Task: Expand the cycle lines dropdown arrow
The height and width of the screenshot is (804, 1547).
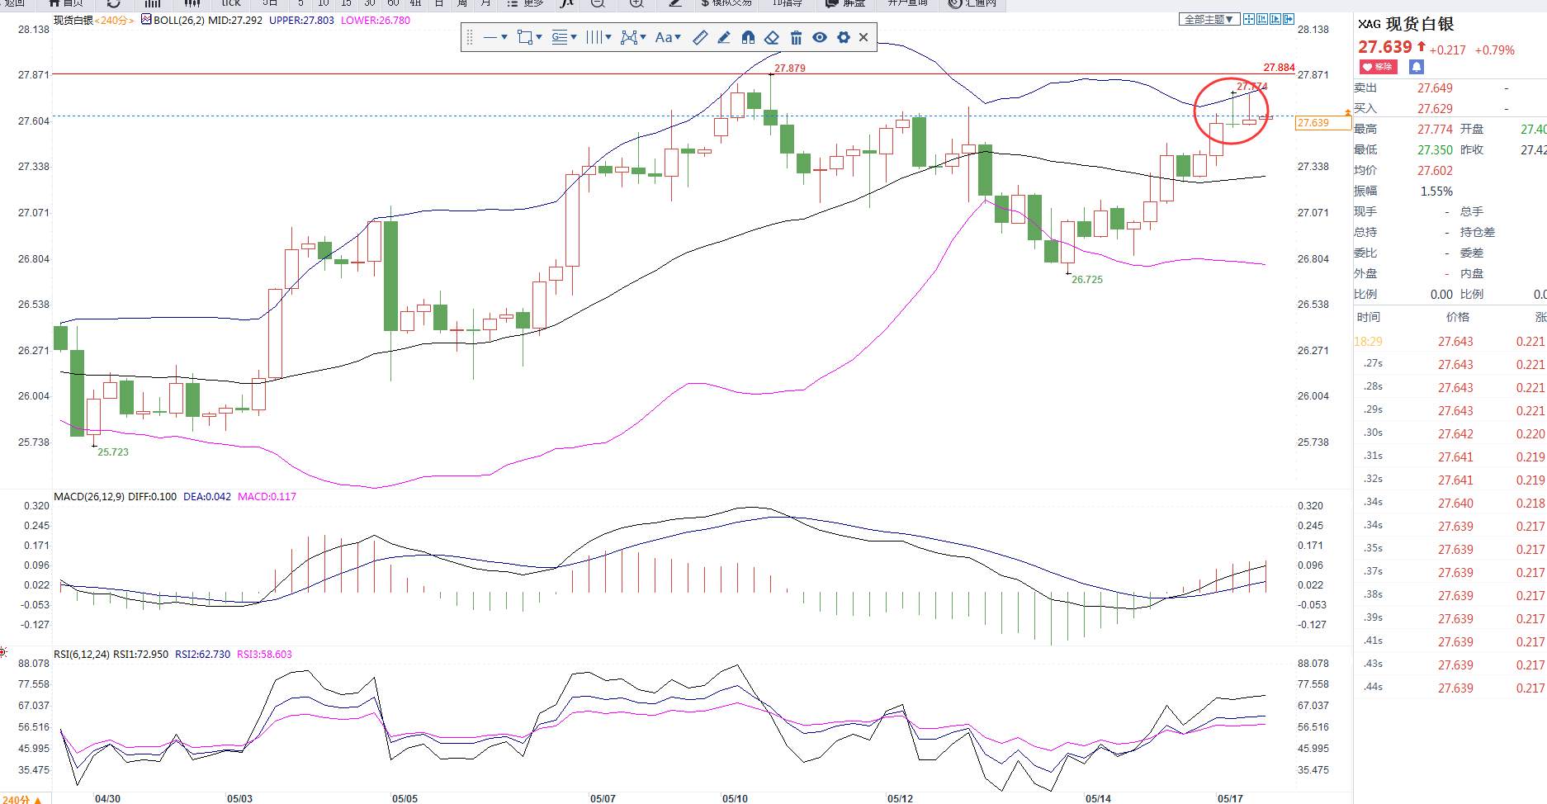Action: point(608,37)
